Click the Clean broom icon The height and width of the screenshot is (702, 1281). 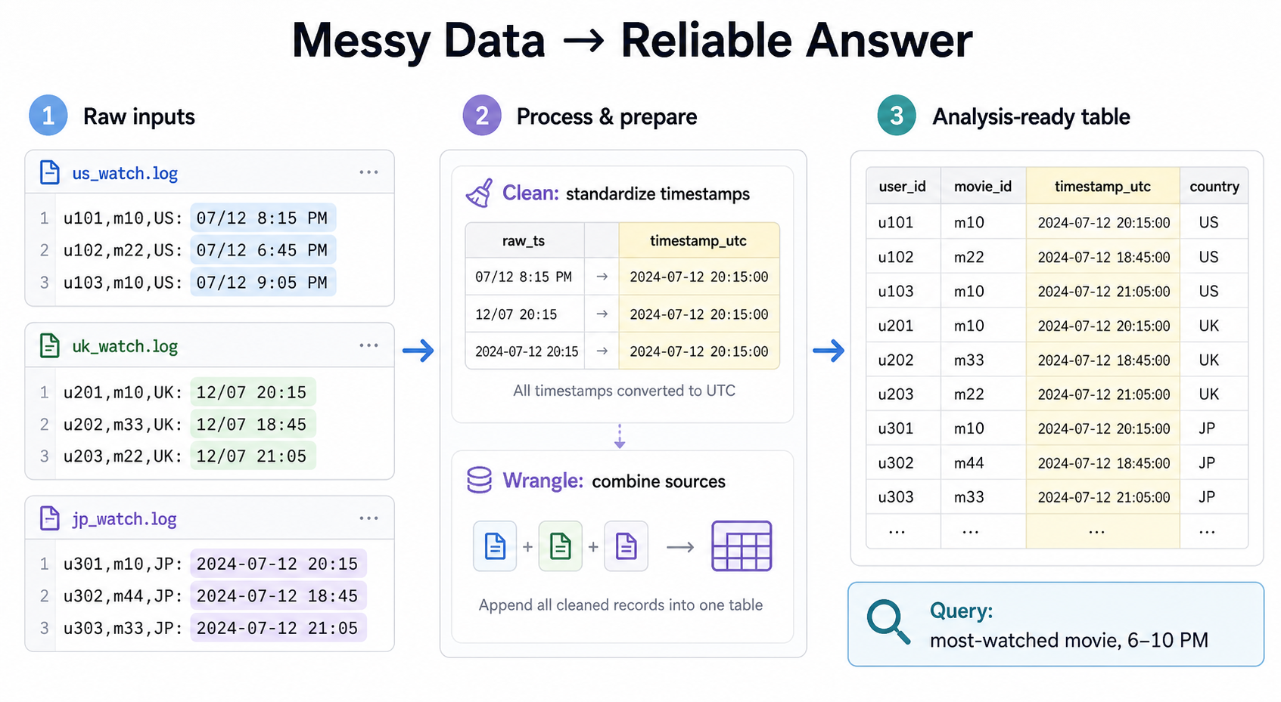480,193
